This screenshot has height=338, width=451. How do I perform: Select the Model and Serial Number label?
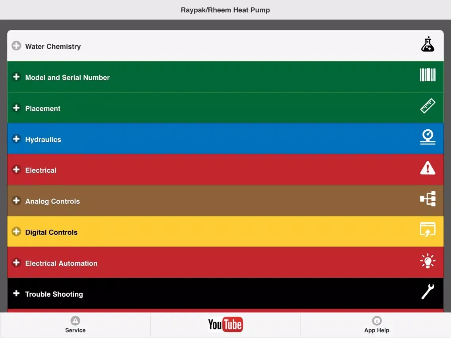pos(67,78)
